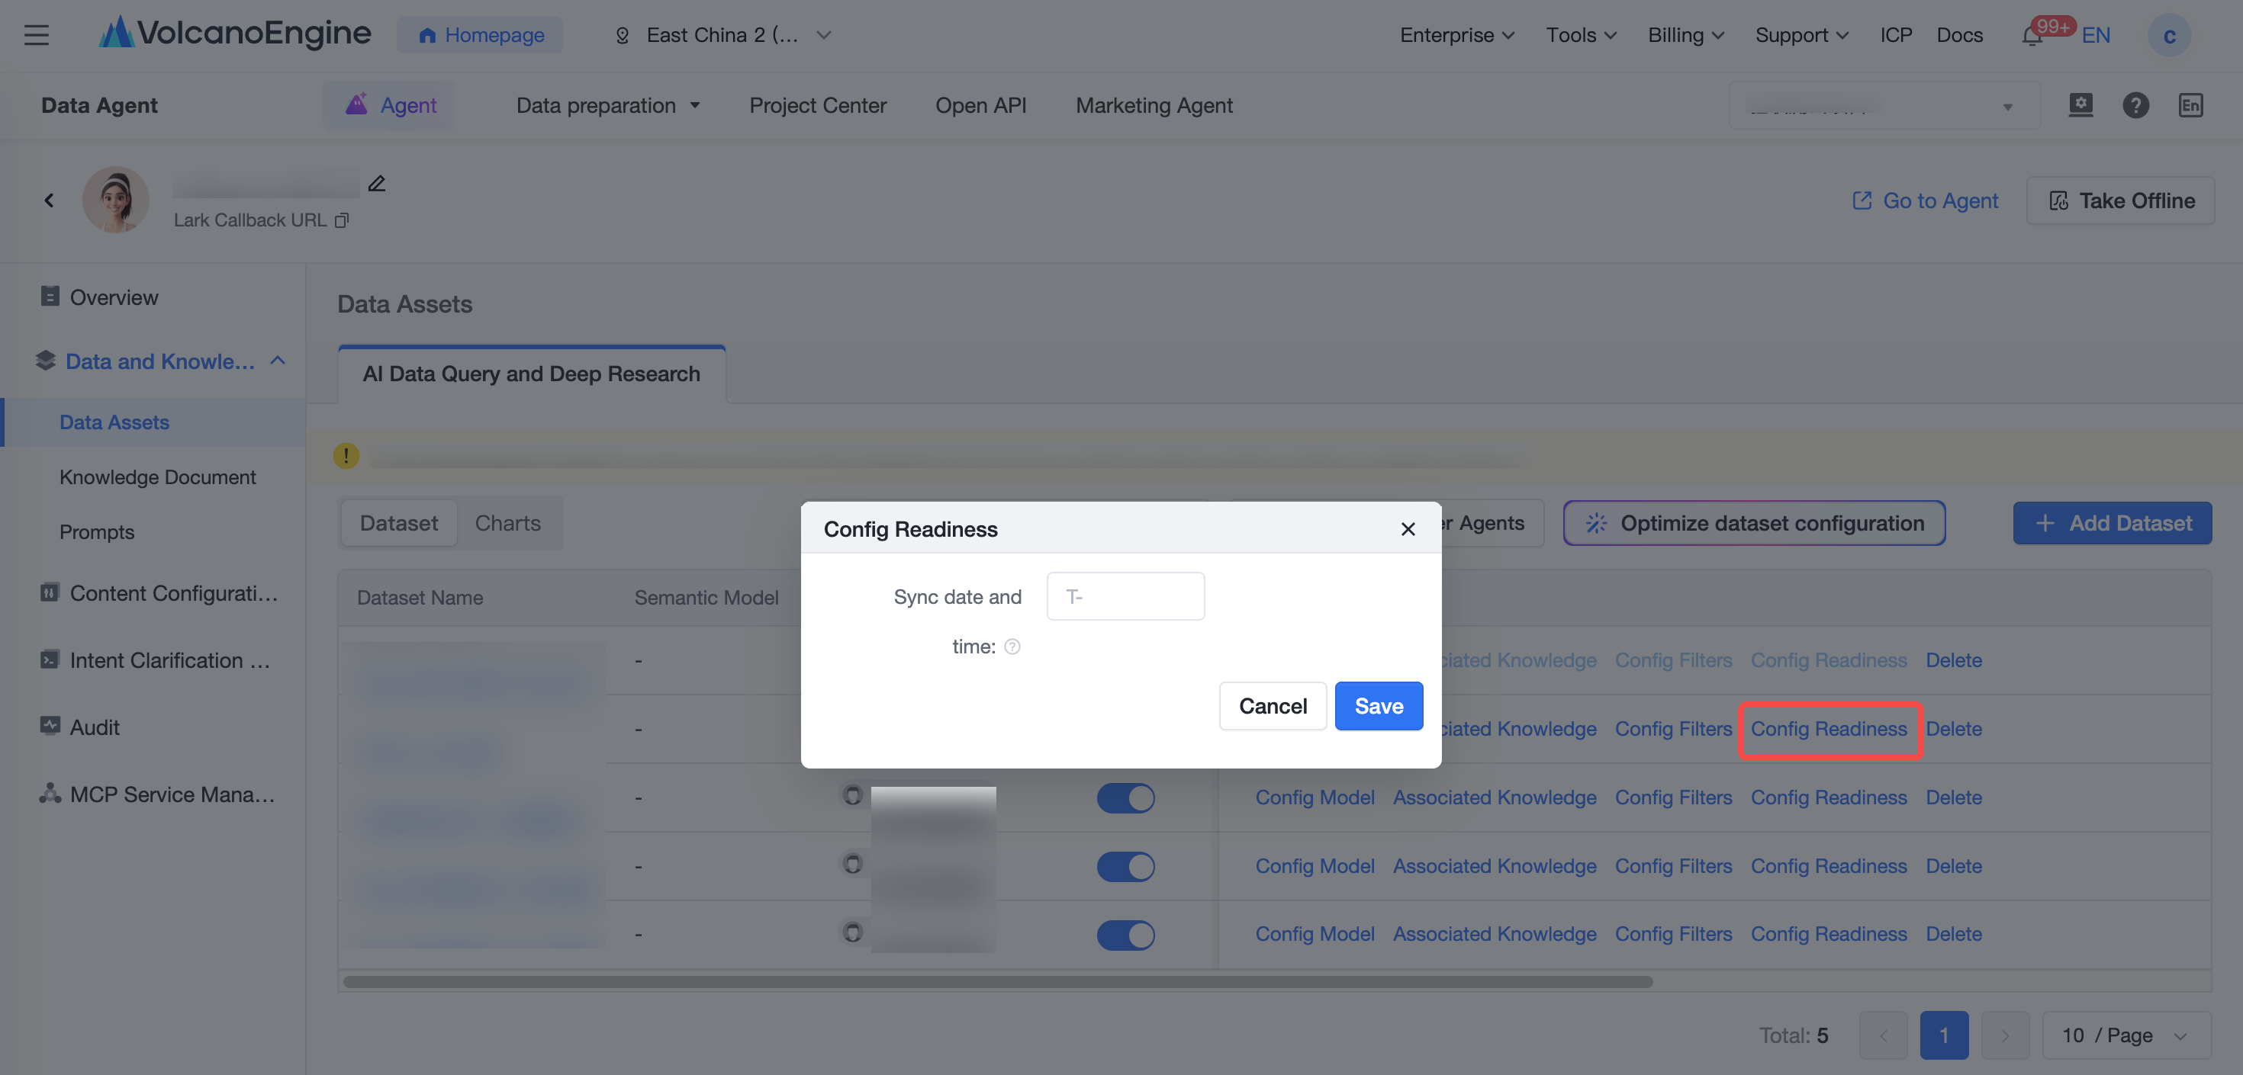Click Save in Config Readiness dialog
The image size is (2243, 1075).
pos(1379,706)
